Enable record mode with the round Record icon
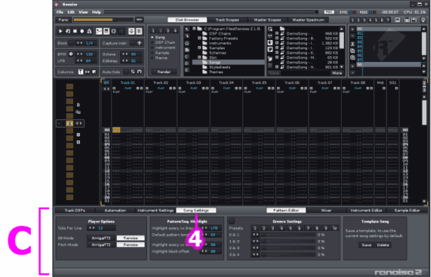The image size is (431, 277). tap(82, 32)
